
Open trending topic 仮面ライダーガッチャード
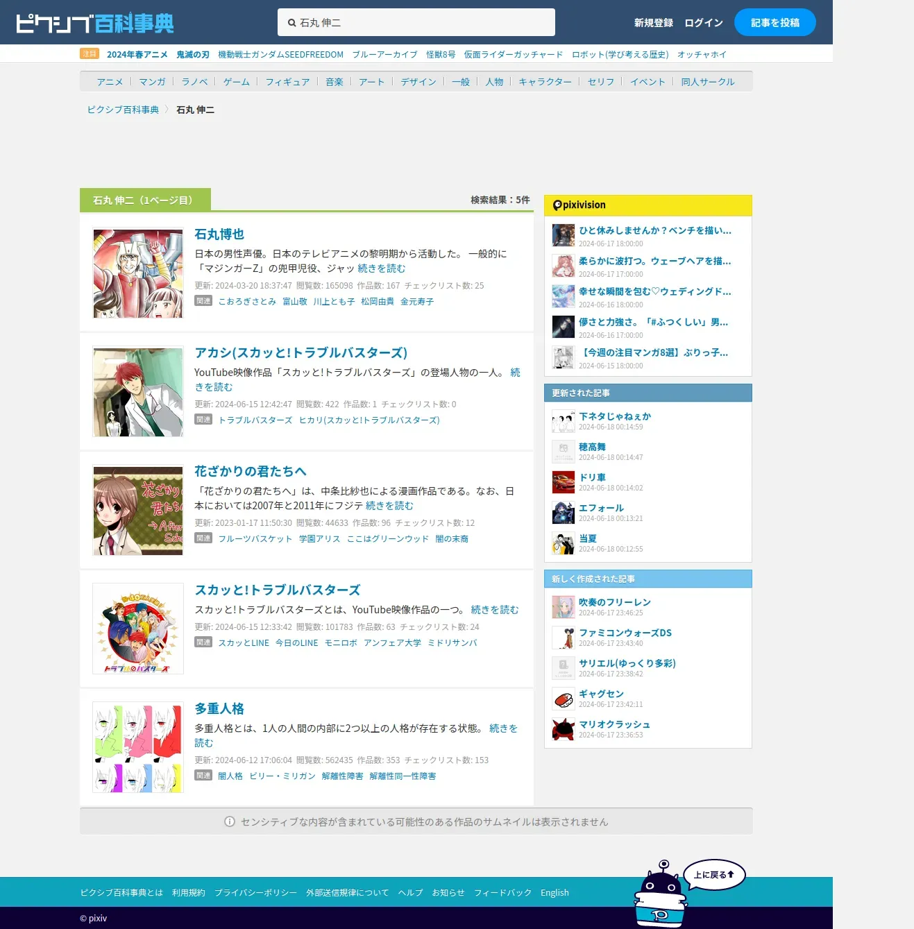pos(514,54)
